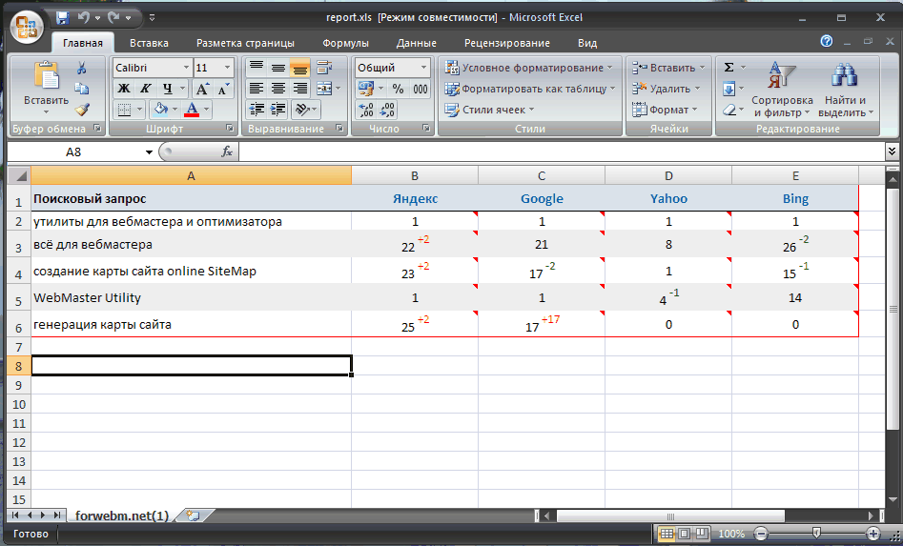Click the Cut scissors icon
903x546 pixels.
82,68
